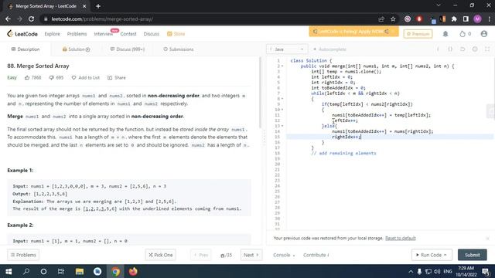The image size is (495, 278).
Task: Open Problems in top navigation
Action: click(77, 34)
